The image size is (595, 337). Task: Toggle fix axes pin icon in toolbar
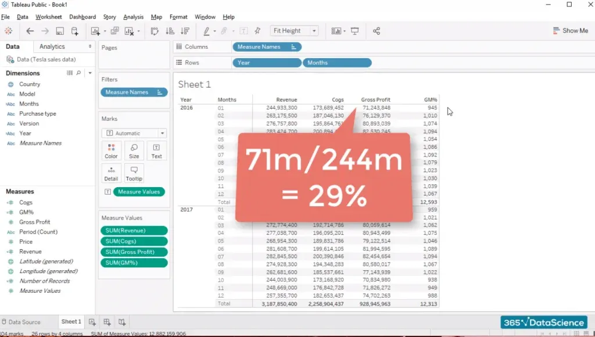point(257,31)
